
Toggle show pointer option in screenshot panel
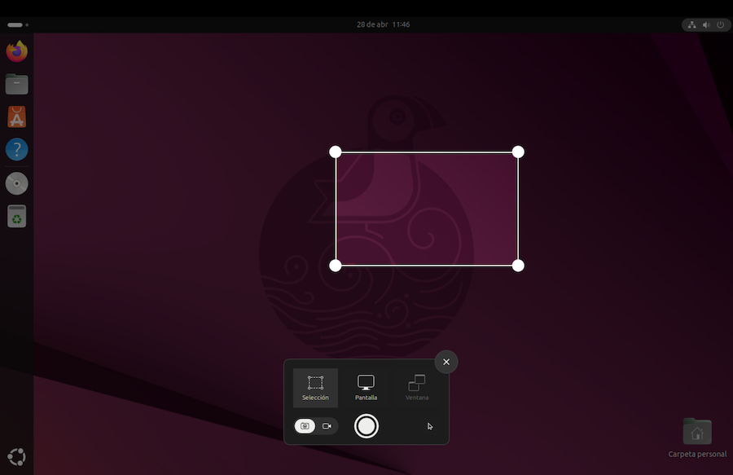coord(430,426)
